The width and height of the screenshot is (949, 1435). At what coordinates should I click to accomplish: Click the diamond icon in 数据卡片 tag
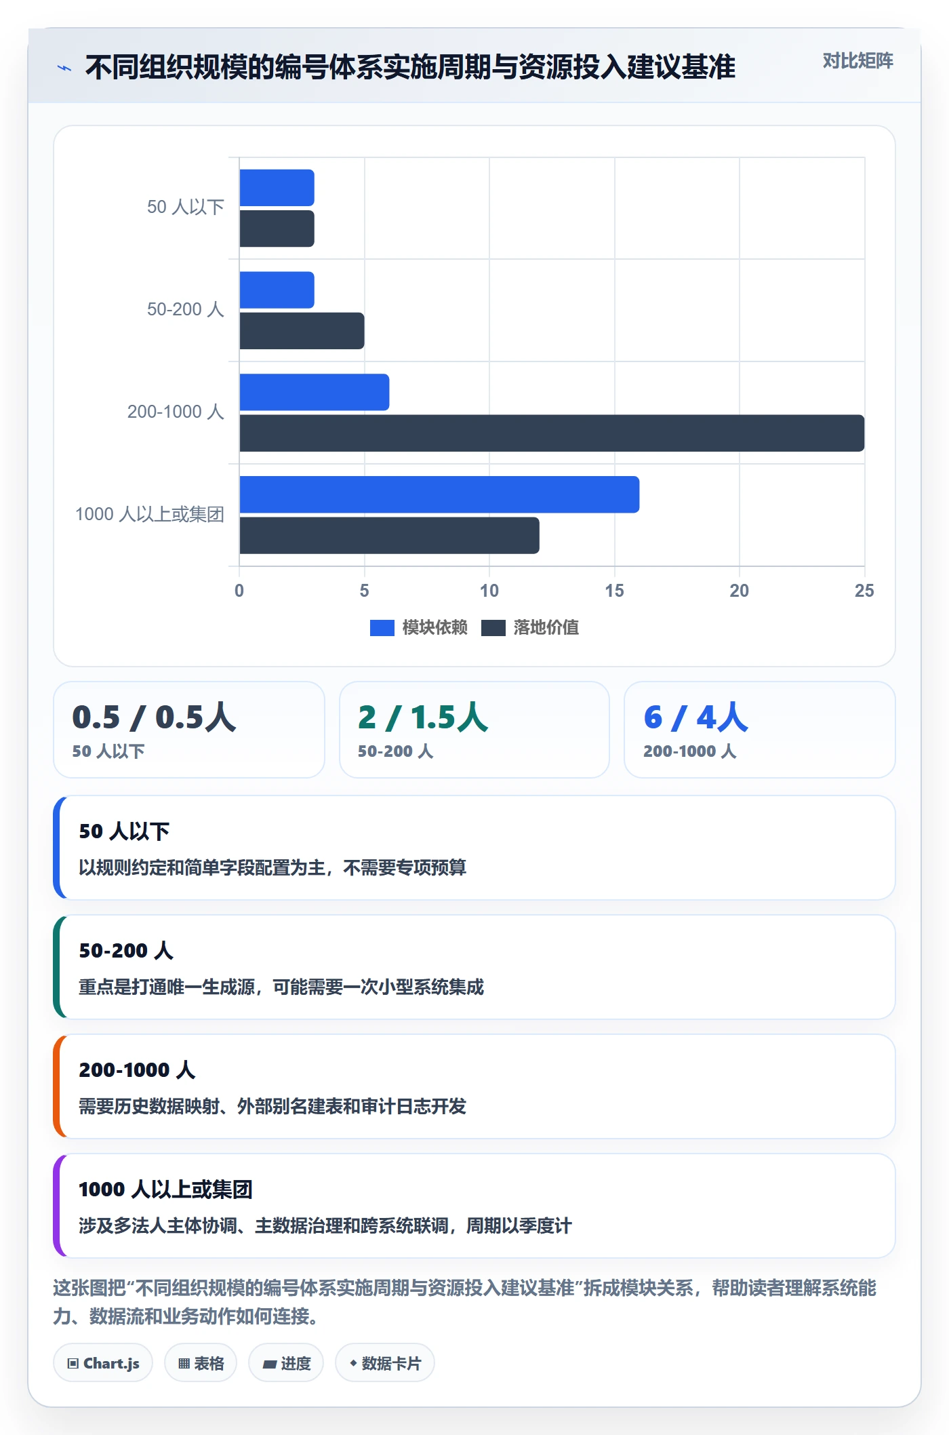click(x=353, y=1363)
